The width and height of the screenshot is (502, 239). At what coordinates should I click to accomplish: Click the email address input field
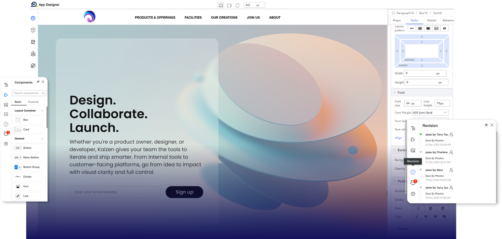(x=115, y=192)
